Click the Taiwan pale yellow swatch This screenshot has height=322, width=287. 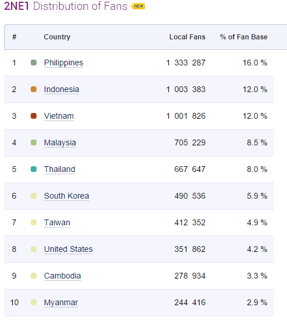point(34,222)
